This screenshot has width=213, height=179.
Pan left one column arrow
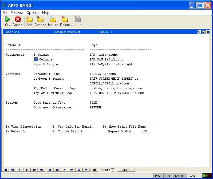coord(20,170)
